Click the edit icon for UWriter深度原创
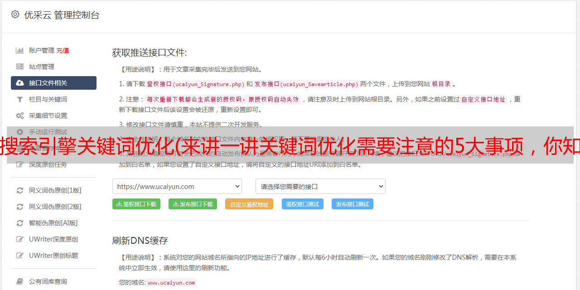 (20, 239)
